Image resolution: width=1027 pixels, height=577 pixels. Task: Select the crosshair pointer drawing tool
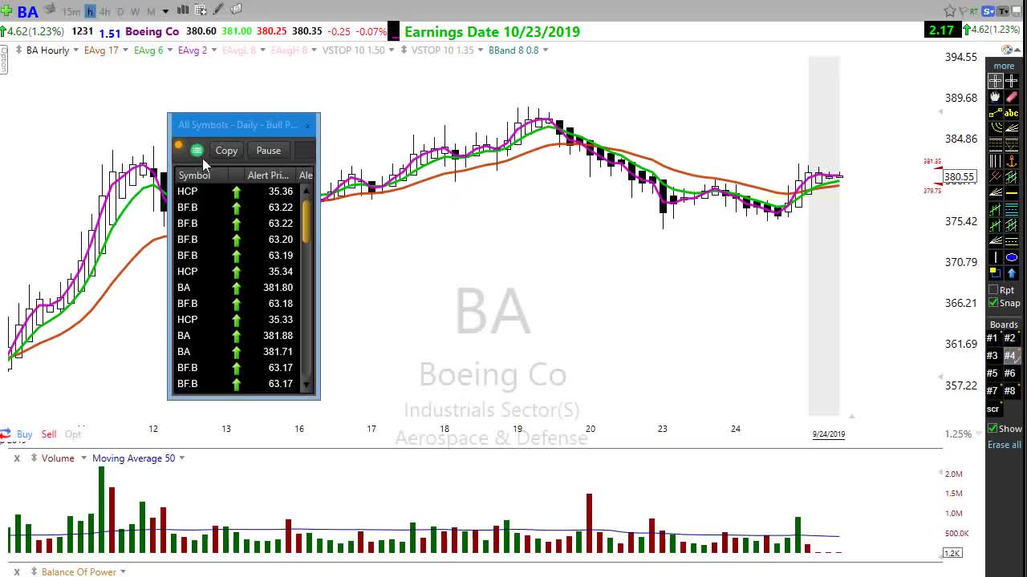pyautogui.click(x=995, y=81)
